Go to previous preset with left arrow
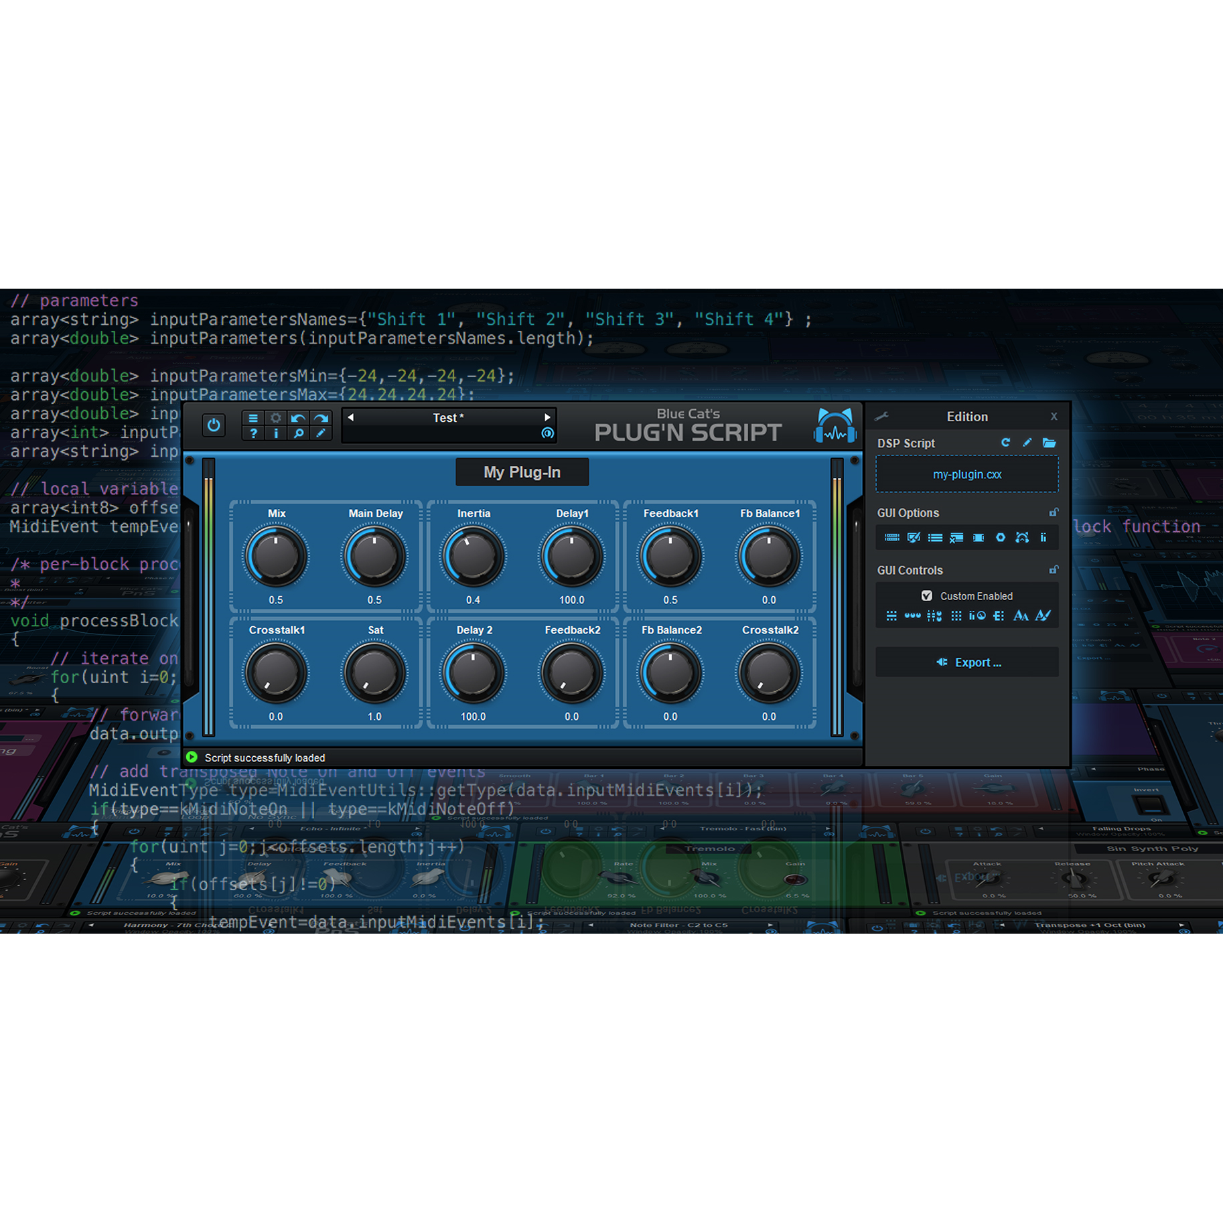The height and width of the screenshot is (1223, 1223). 350,417
